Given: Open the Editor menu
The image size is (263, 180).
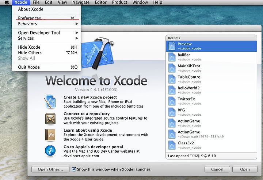Looking at the screenshot, I should tap(101, 2).
